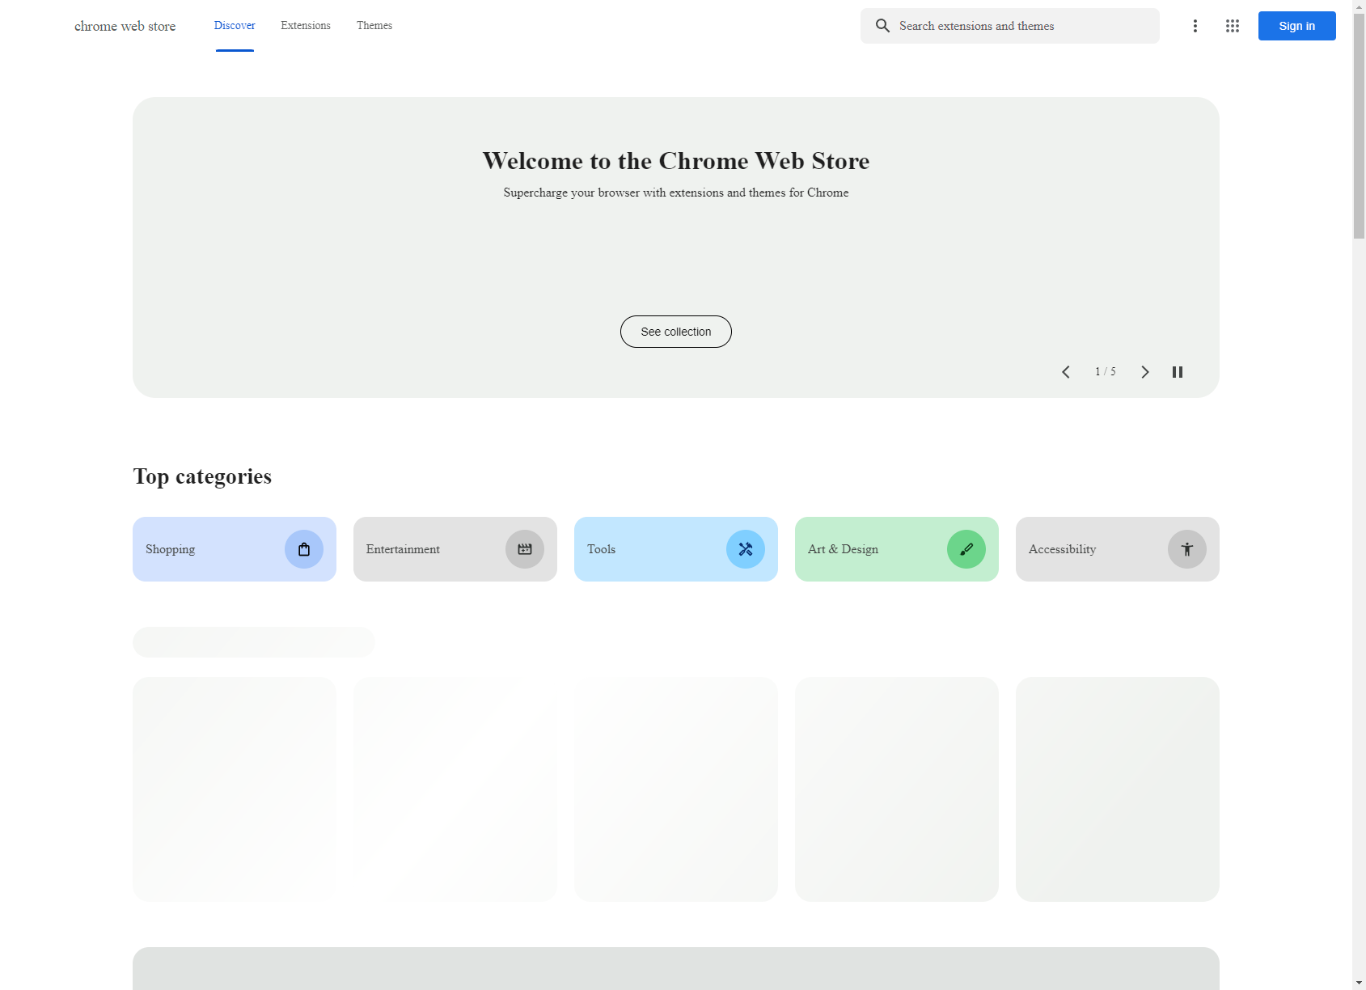The width and height of the screenshot is (1366, 990).
Task: Open the Themes tab
Action: [x=374, y=26]
